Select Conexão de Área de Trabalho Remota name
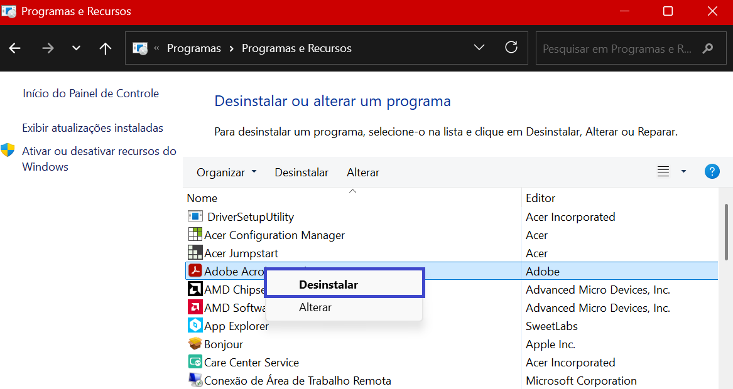This screenshot has height=389, width=733. (297, 381)
